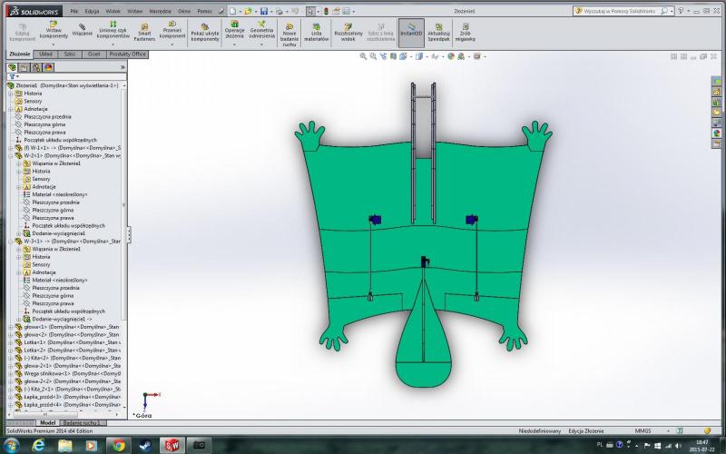The image size is (726, 454).
Task: Toggle Instant3D mode
Action: 411,31
